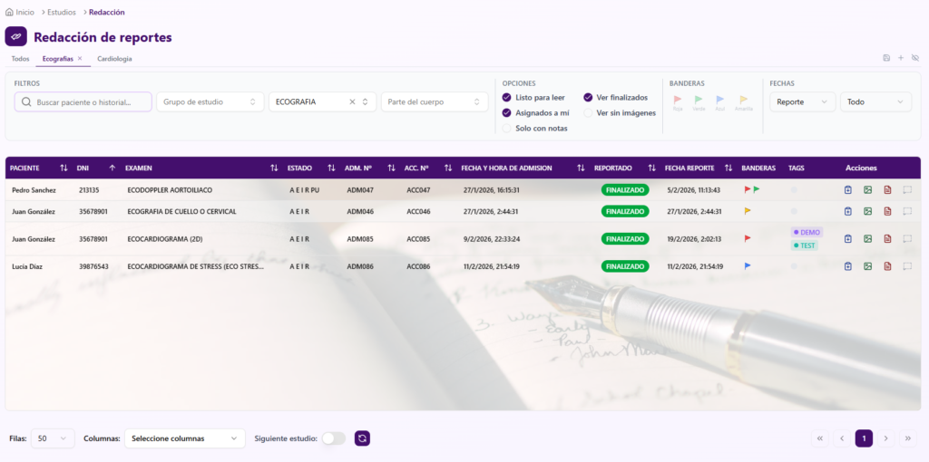The image size is (929, 462).
Task: Check the Ver sin imágenes option
Action: tap(589, 113)
